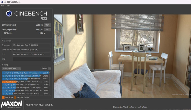Select the AMD Ryzen Threadripper 2 30054 row
This screenshot has height=110, width=191.
click(25, 73)
